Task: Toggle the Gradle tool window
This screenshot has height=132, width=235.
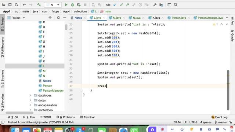Action: [x=232, y=36]
